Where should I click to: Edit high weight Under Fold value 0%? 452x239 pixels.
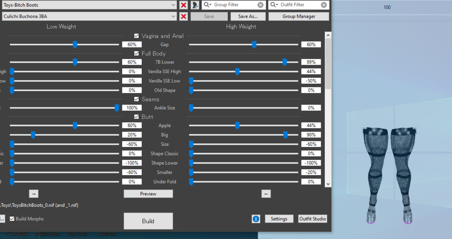(311, 182)
